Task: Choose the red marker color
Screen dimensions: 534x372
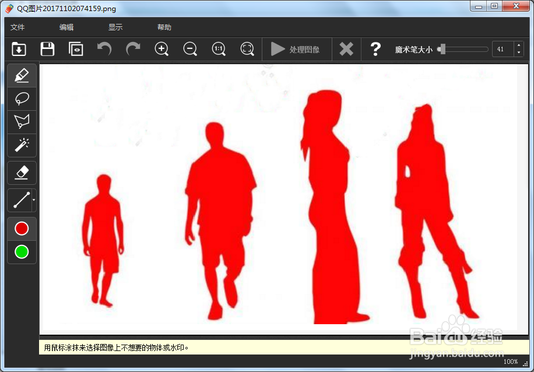Action: (x=22, y=229)
